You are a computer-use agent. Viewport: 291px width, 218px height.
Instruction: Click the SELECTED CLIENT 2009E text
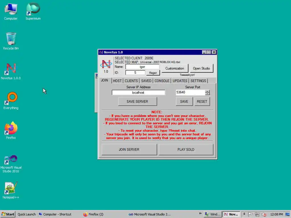click(134, 58)
